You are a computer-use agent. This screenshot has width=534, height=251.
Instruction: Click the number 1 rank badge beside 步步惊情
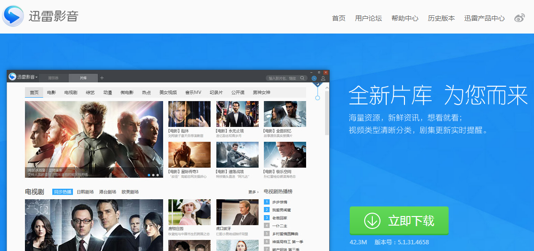coord(267,202)
